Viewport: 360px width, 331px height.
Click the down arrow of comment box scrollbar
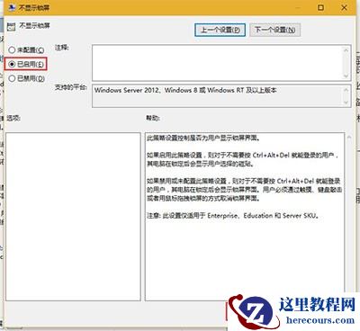(346, 76)
